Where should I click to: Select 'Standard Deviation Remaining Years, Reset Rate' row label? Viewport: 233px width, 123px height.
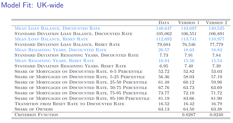pyautogui.click(x=70, y=66)
